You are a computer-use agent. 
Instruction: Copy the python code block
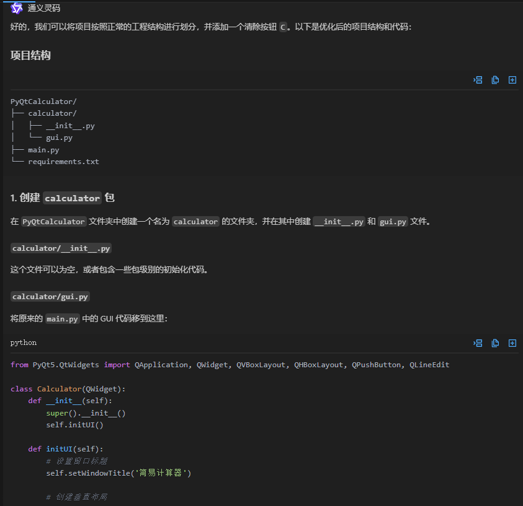(x=495, y=343)
